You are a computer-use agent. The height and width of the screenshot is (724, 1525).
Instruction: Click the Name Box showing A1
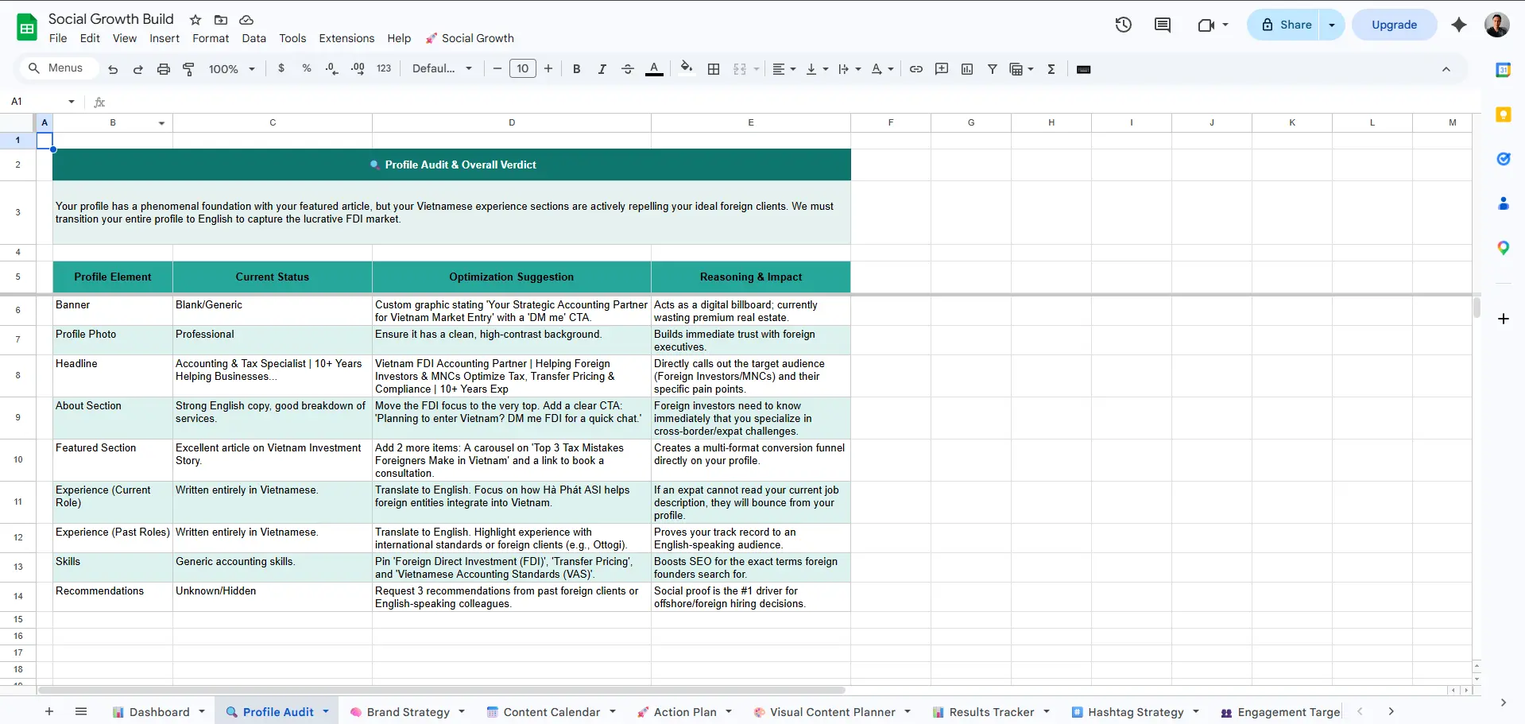(x=41, y=102)
